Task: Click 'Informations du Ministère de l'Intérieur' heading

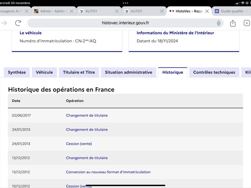Action: 175,33
